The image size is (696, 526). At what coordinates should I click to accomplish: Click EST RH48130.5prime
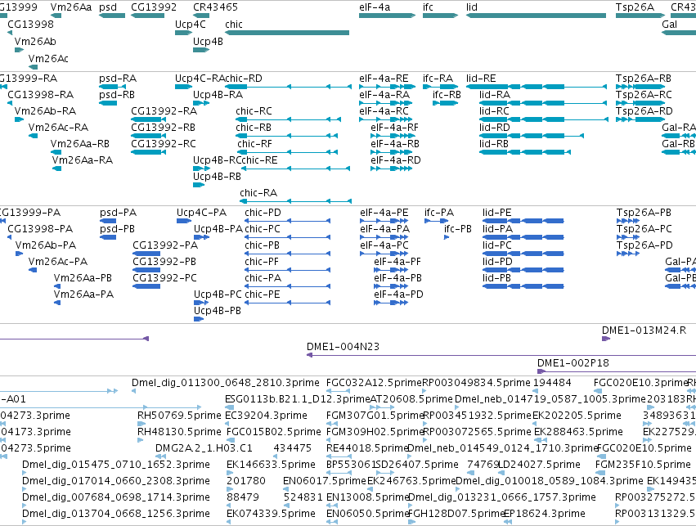point(179,432)
